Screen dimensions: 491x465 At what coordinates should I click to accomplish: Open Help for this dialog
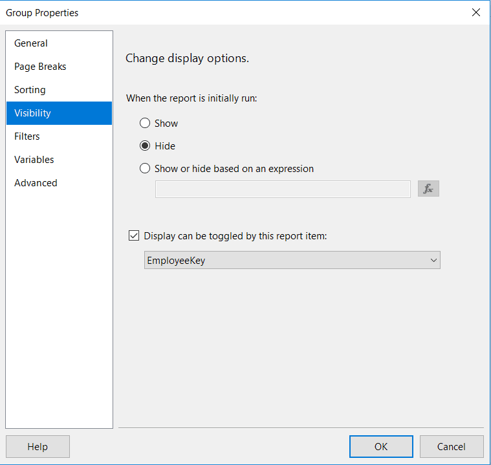coord(38,446)
